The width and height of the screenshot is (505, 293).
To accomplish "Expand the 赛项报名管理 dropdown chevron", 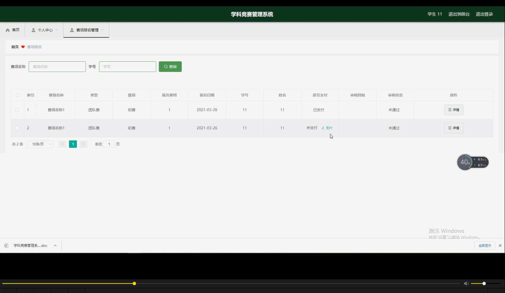I will (x=102, y=30).
